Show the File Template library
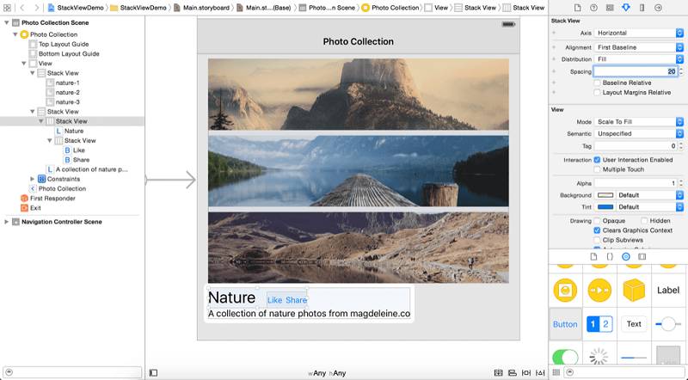 593,257
